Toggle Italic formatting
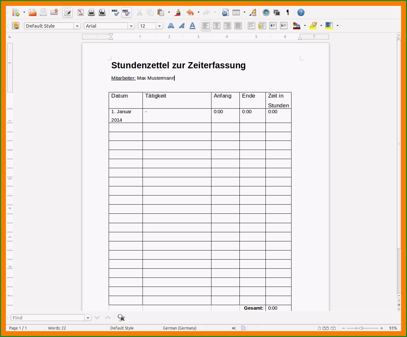The height and width of the screenshot is (337, 407). point(182,26)
